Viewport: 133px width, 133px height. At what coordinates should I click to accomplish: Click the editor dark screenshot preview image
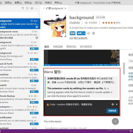tap(82, 58)
